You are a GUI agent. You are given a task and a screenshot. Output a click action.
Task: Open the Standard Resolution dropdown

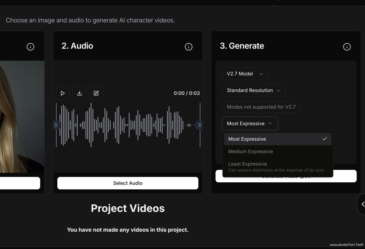(x=254, y=90)
